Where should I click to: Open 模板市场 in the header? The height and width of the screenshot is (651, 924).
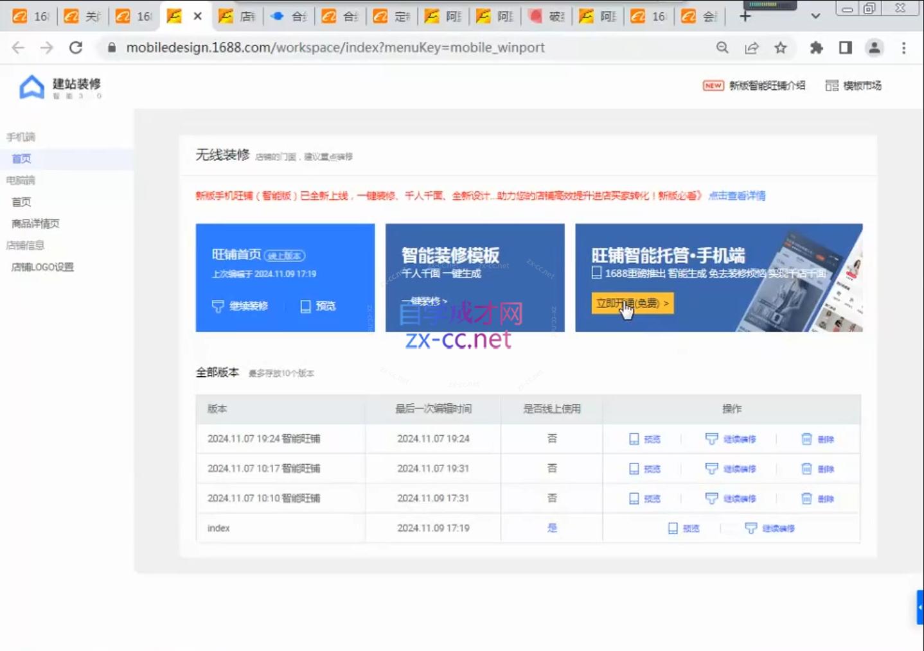pos(853,85)
